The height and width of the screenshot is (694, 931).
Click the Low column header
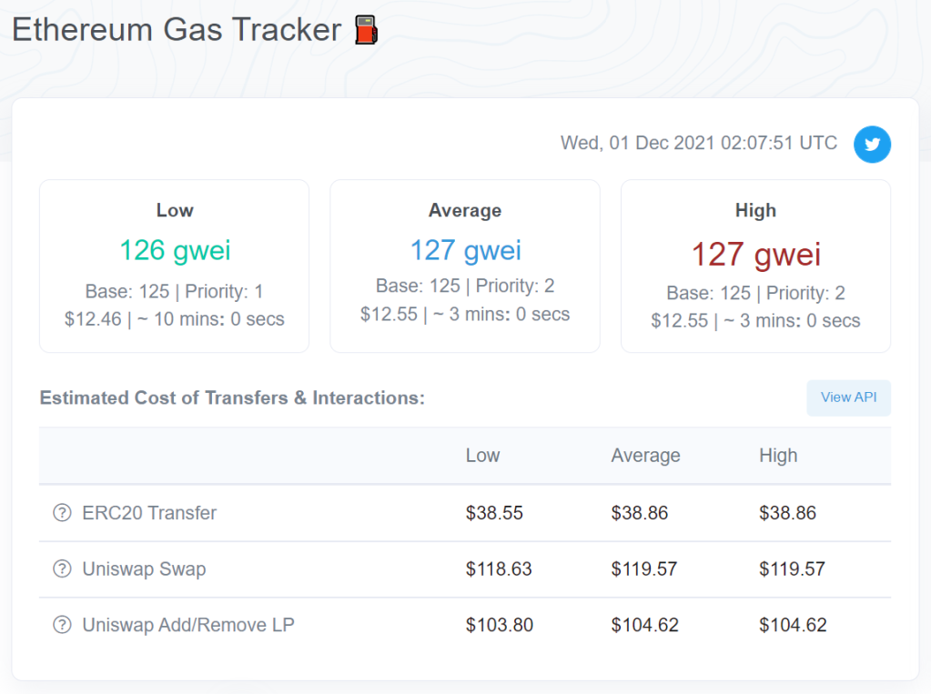point(482,456)
